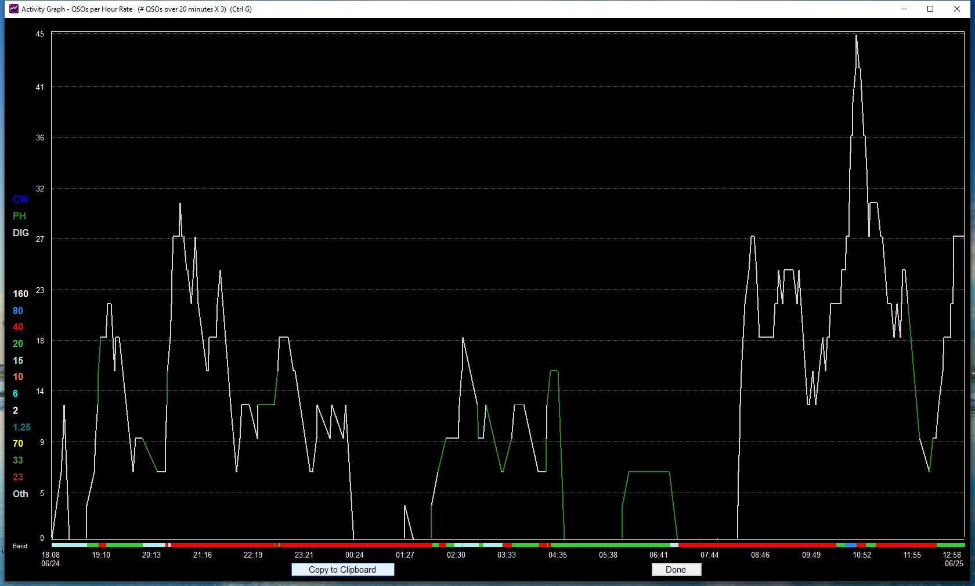
Task: Click the 70 band legend label
Action: tap(18, 444)
